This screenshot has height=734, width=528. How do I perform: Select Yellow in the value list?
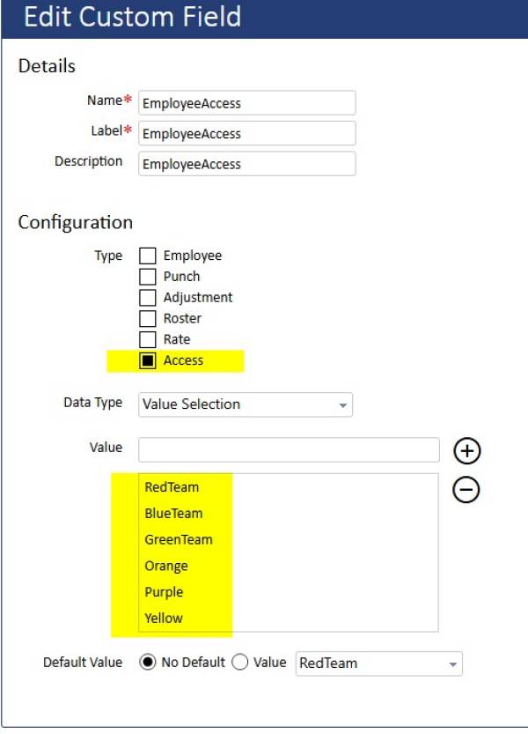pos(164,619)
